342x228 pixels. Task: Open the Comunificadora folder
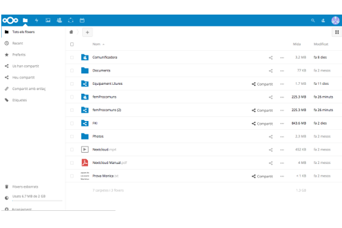104,58
